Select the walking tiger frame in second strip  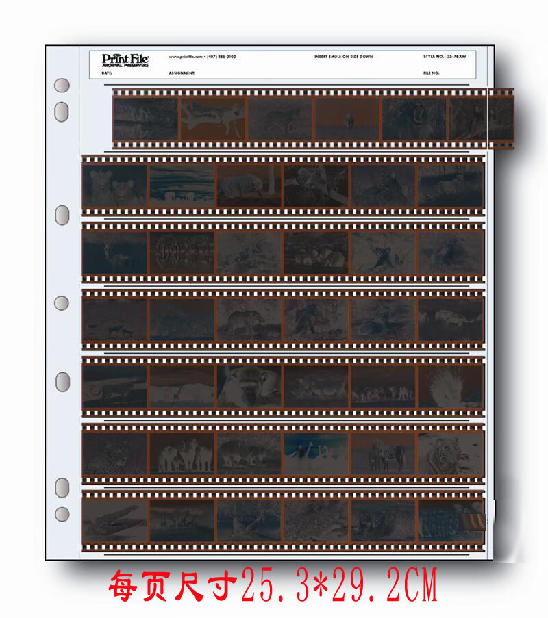[x=249, y=185]
